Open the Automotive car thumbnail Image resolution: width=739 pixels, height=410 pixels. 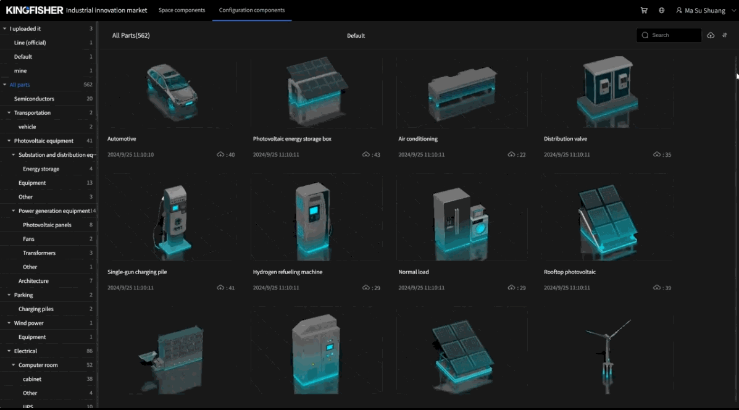coord(172,91)
